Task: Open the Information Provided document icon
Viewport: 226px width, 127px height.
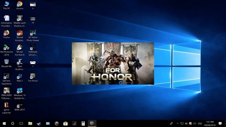Action: 6,21
